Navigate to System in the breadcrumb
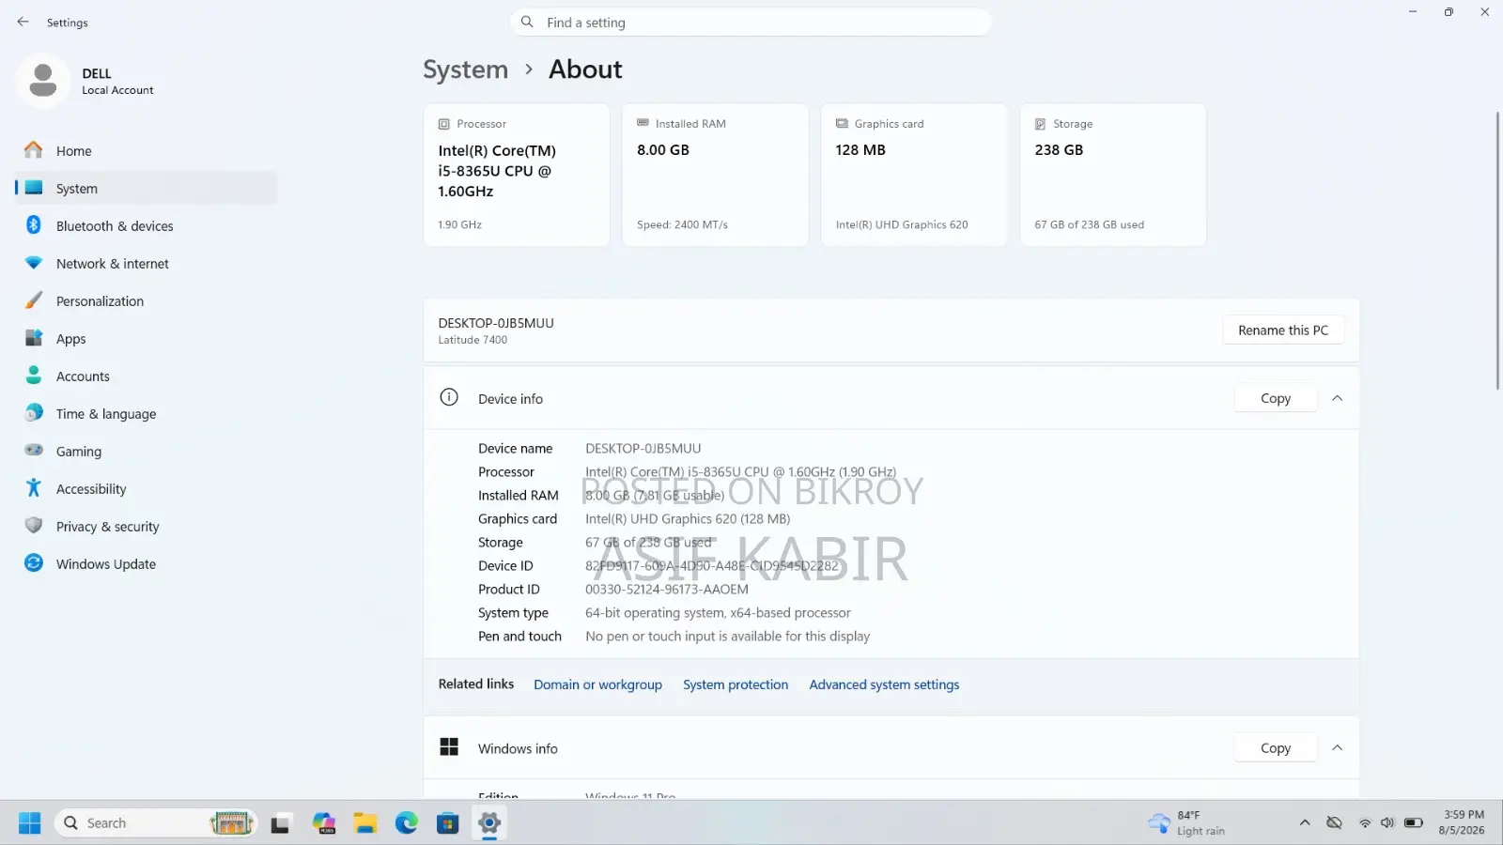Viewport: 1503px width, 845px height. [465, 69]
